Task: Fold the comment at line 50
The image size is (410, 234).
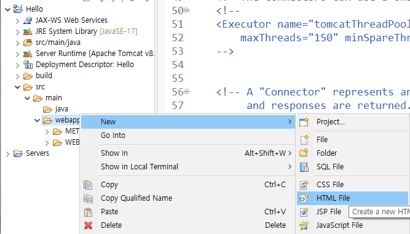Action: click(x=186, y=10)
